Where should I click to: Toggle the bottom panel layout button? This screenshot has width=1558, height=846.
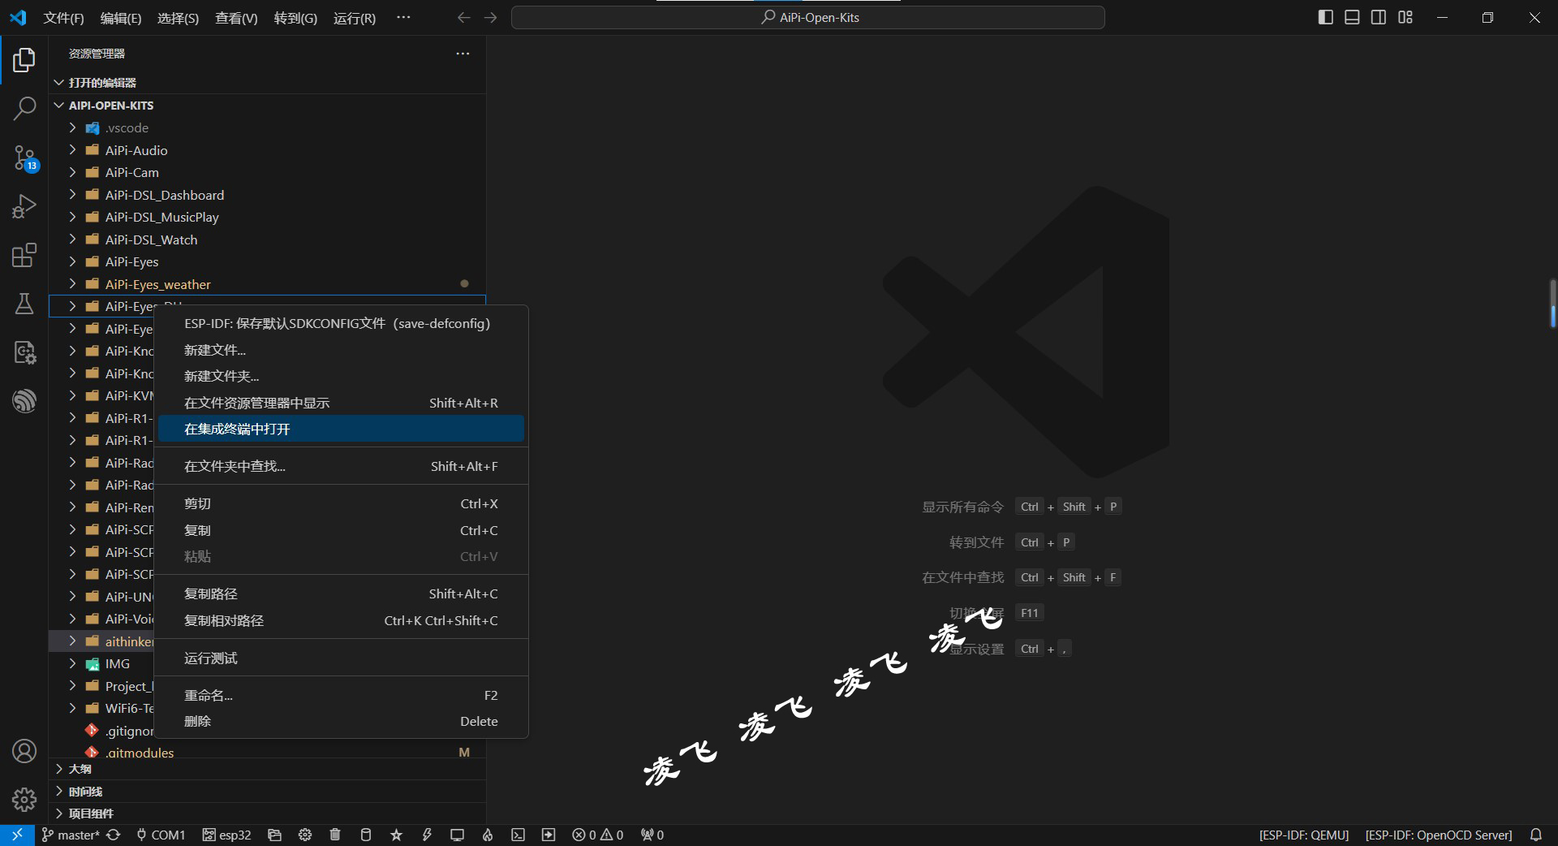(x=1352, y=17)
